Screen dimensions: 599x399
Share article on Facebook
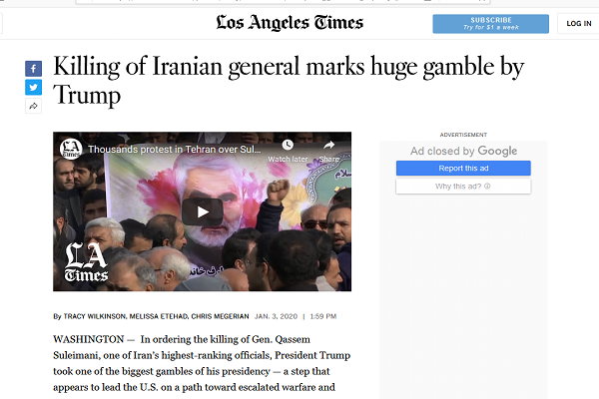(x=34, y=69)
